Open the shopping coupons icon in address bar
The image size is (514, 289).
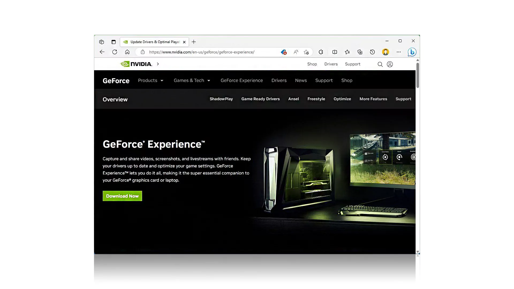(284, 52)
